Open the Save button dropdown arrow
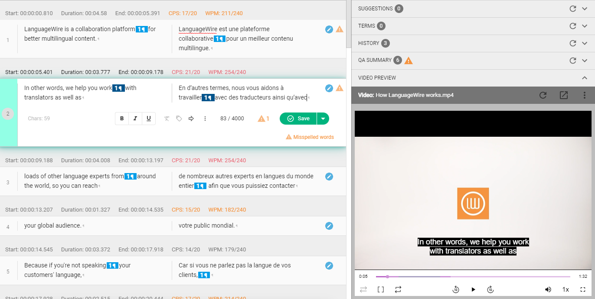The height and width of the screenshot is (299, 595). pos(324,118)
